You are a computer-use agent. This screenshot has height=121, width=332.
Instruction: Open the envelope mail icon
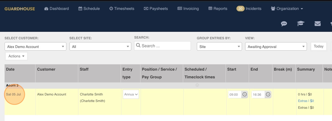click(317, 24)
